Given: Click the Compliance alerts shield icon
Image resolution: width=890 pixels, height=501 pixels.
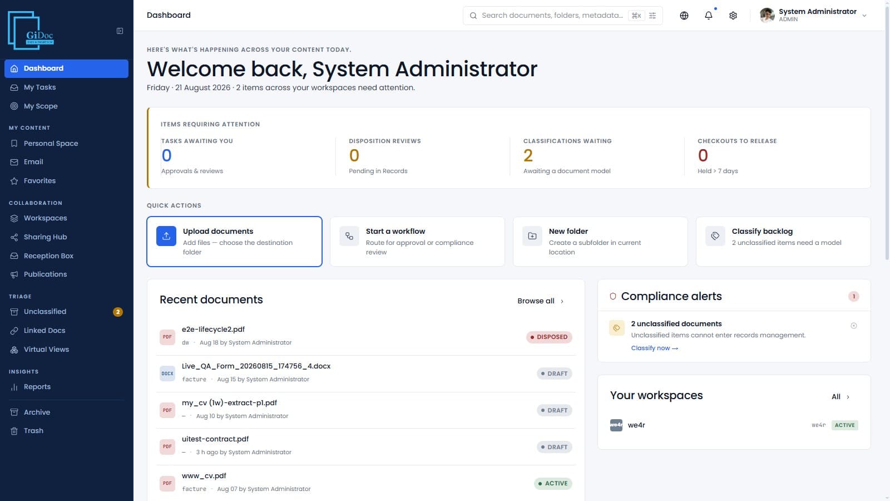Looking at the screenshot, I should click(x=613, y=296).
